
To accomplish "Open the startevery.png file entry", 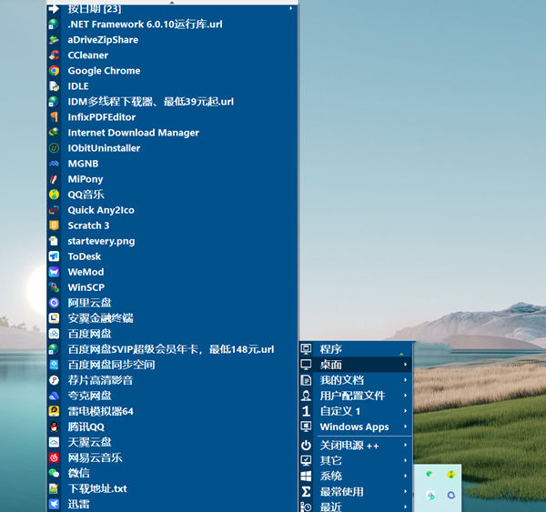I will point(101,241).
